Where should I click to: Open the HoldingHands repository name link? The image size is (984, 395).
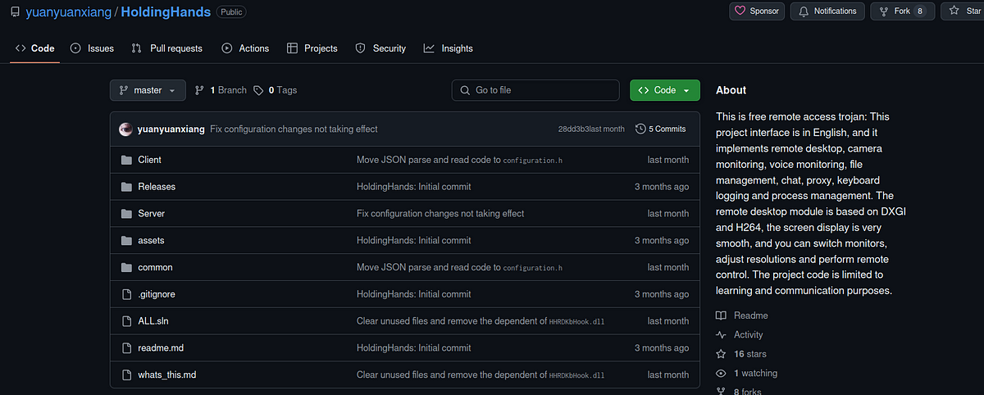(x=166, y=12)
